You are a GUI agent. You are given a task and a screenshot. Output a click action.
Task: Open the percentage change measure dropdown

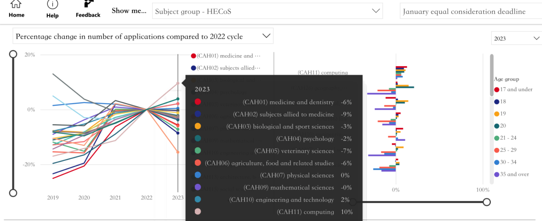143,36
